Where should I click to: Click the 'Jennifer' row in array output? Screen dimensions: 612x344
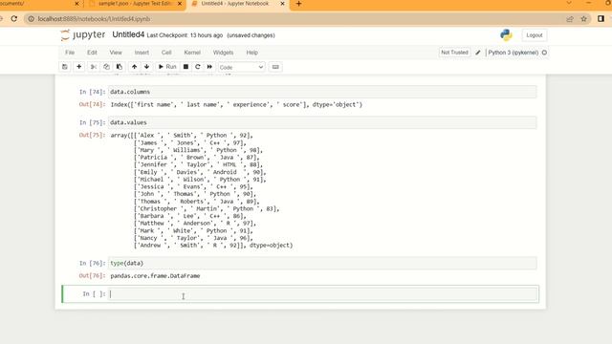[x=198, y=164]
